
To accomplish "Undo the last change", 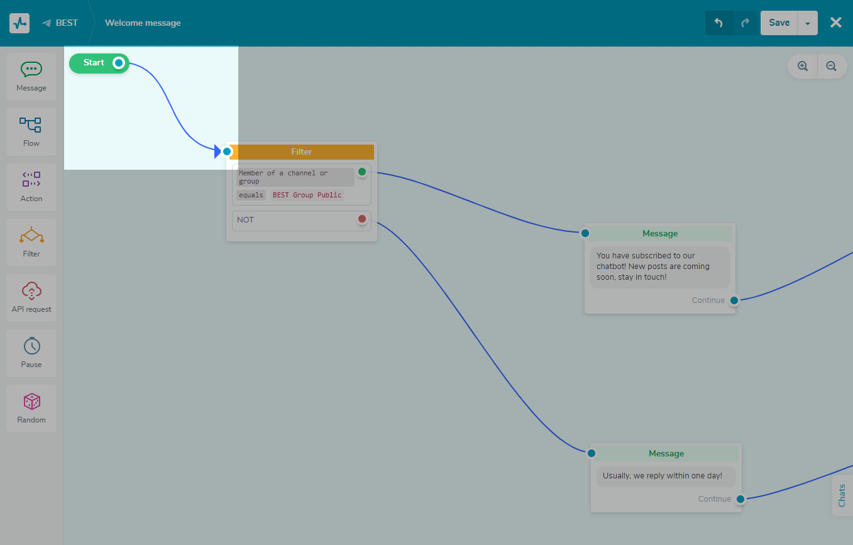I will pyautogui.click(x=718, y=23).
